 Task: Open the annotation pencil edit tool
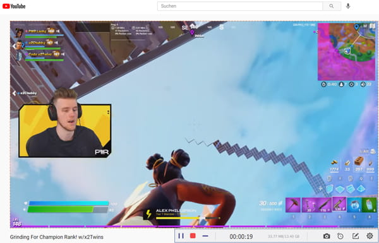(x=355, y=236)
